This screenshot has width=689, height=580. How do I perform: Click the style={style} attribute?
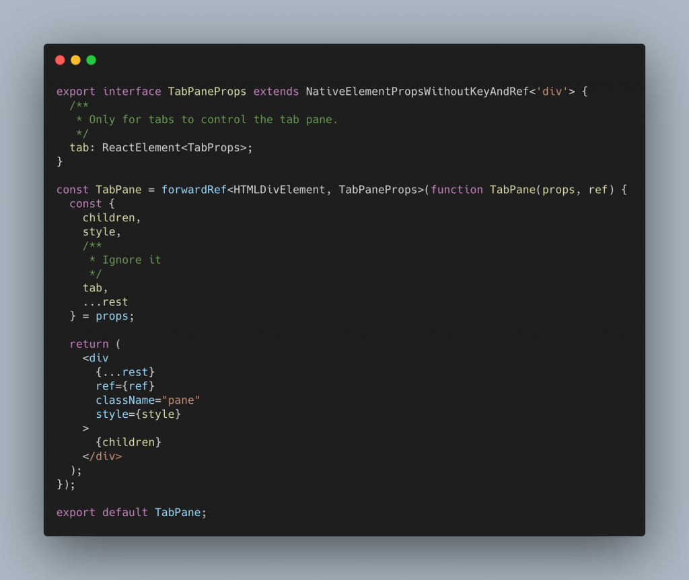coord(139,414)
